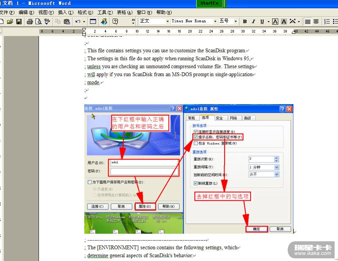338x261 pixels.
Task: Click the Insert Table icon
Action: pyautogui.click(x=93, y=21)
